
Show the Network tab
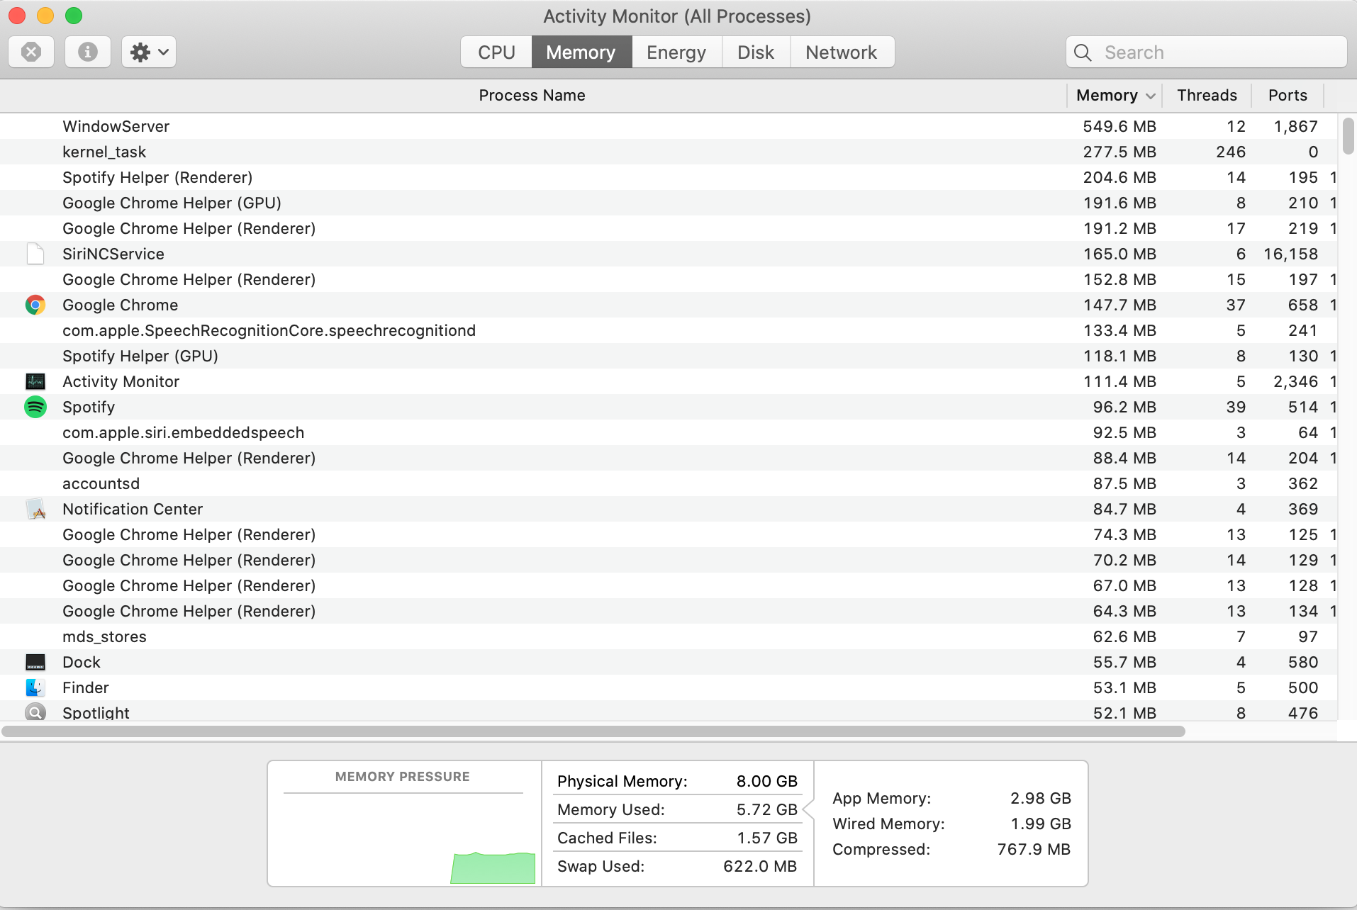coord(842,52)
